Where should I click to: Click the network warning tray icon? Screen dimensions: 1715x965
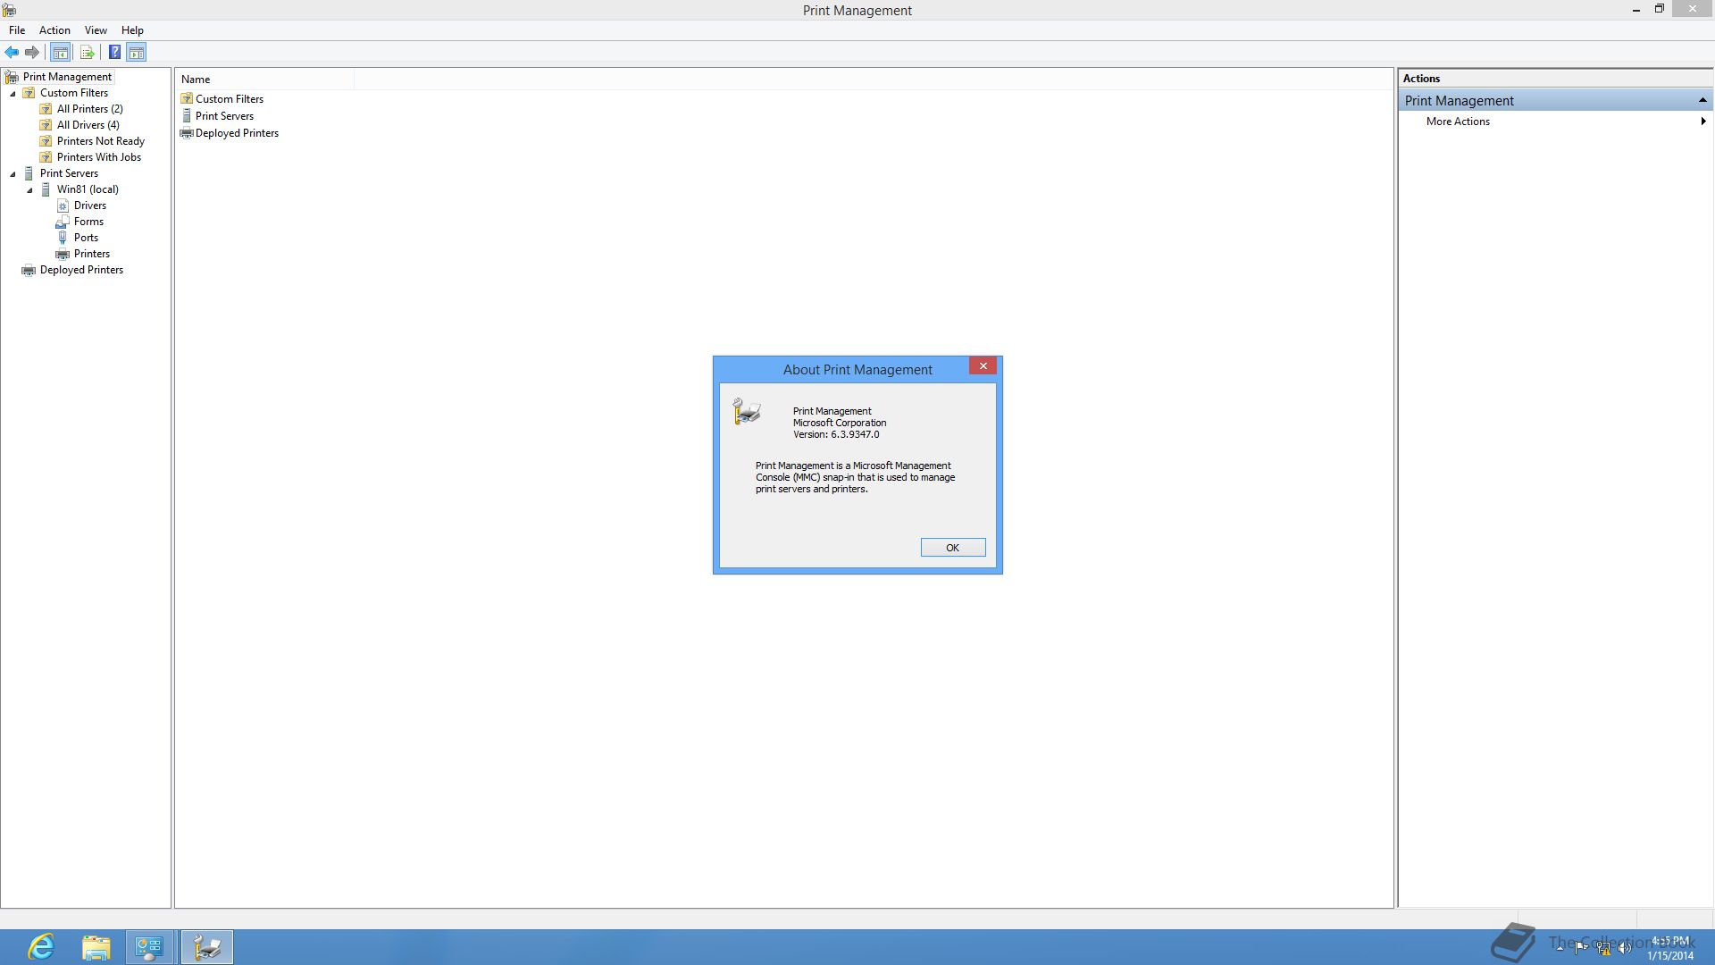coord(1603,948)
